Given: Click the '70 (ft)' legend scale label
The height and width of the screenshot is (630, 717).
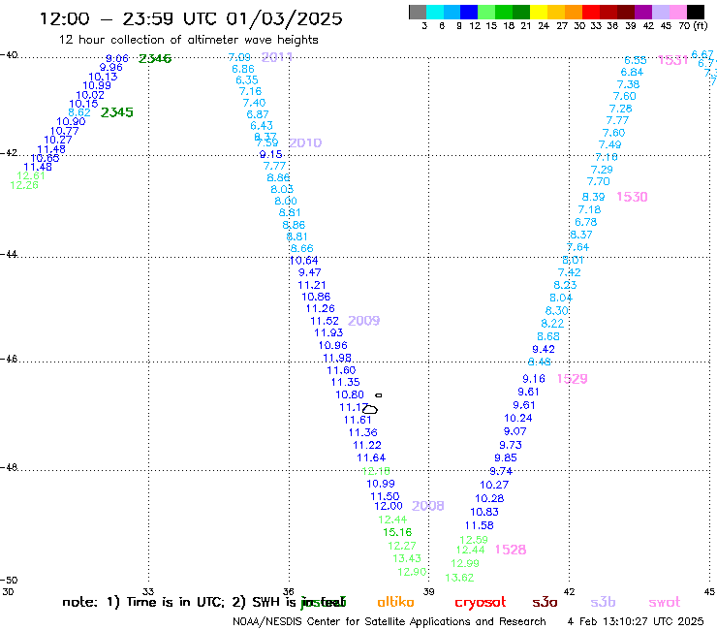Looking at the screenshot, I should point(693,25).
